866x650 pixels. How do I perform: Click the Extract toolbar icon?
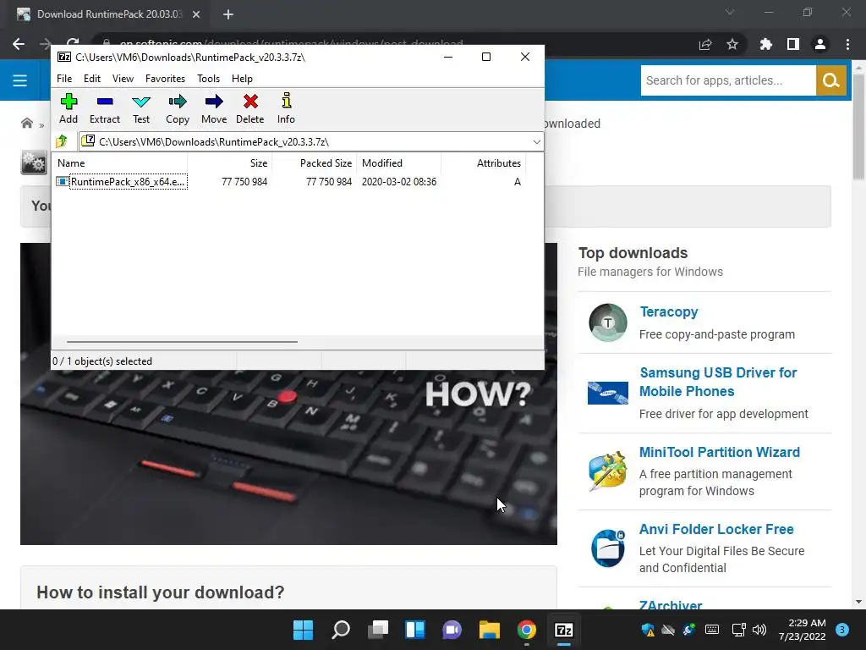(104, 102)
